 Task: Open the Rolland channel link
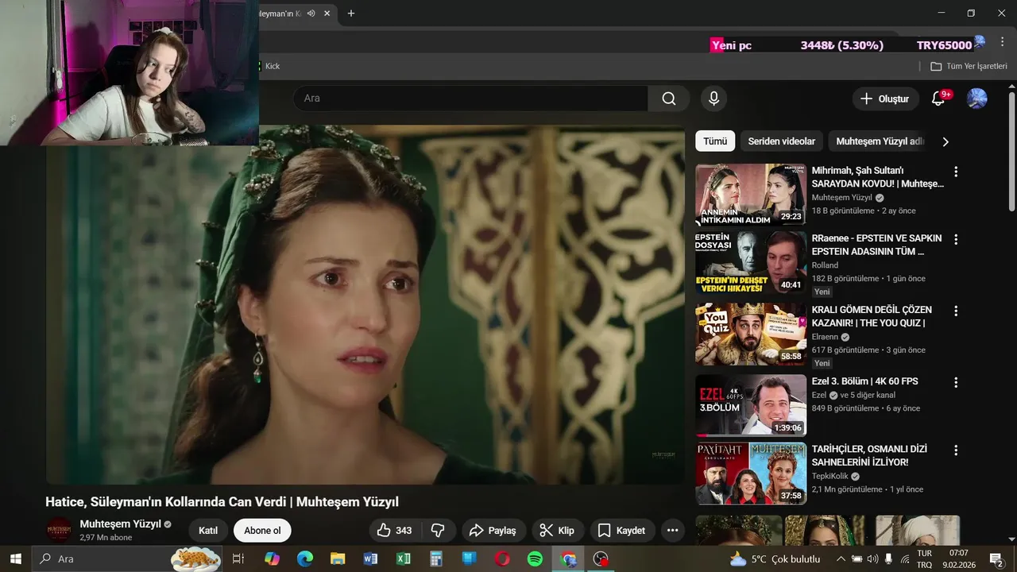[x=825, y=265]
